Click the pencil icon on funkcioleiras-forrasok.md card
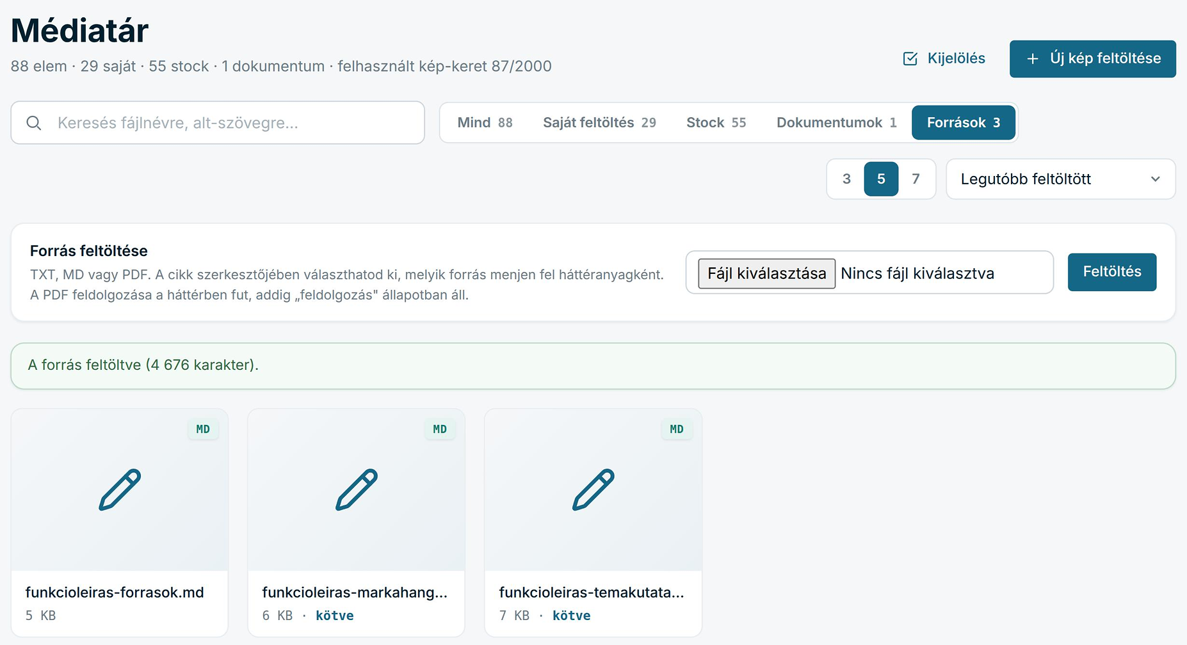The image size is (1187, 645). [x=120, y=490]
